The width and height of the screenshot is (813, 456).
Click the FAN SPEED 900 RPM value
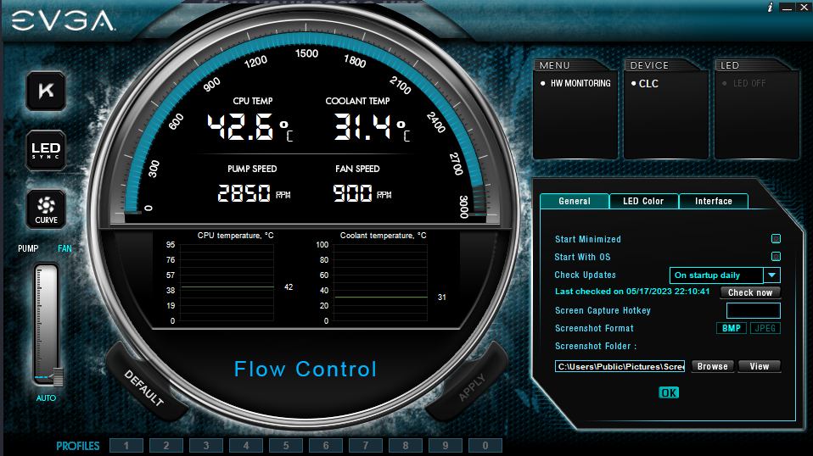click(362, 193)
